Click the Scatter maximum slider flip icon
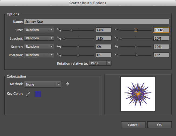Image resolution: width=176 pixels, height=136 pixels. [116, 47]
